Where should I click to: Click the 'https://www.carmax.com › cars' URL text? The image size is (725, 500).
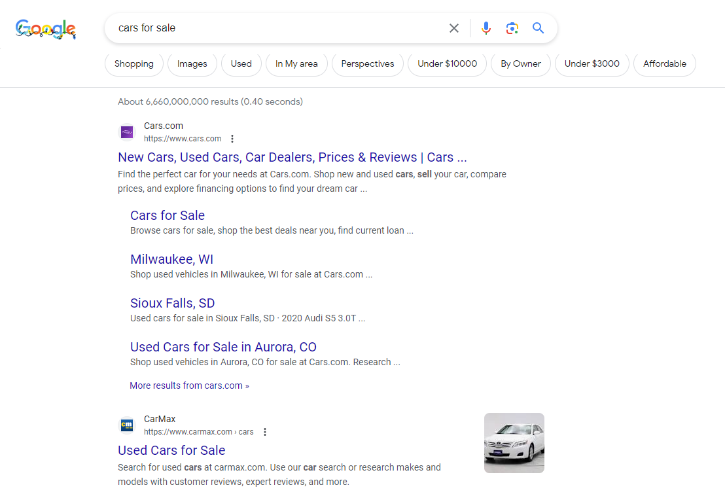(199, 432)
